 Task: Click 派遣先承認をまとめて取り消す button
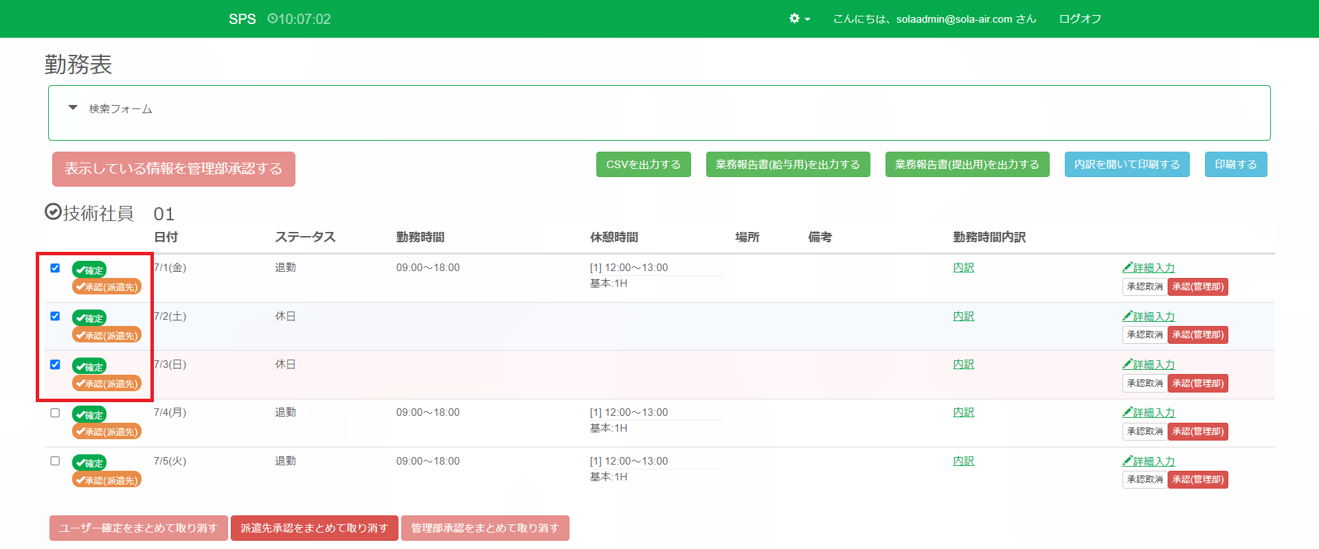314,528
